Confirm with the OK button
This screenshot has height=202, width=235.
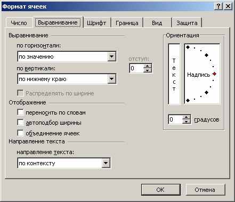point(160,190)
